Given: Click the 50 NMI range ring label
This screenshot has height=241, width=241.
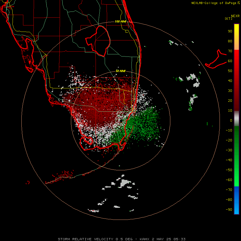Looking at the screenshot, I should (x=120, y=71).
